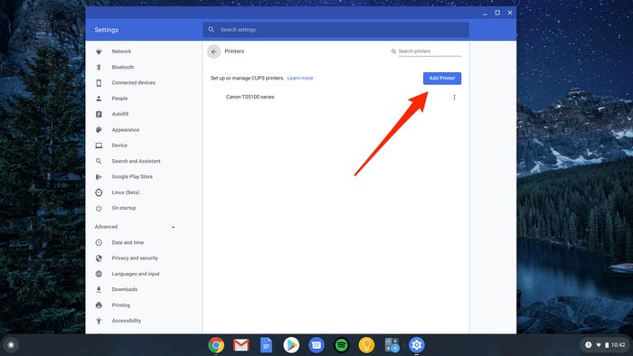Screen dimensions: 633x356
Task: Open Google Keep lightbulb icon
Action: click(366, 345)
